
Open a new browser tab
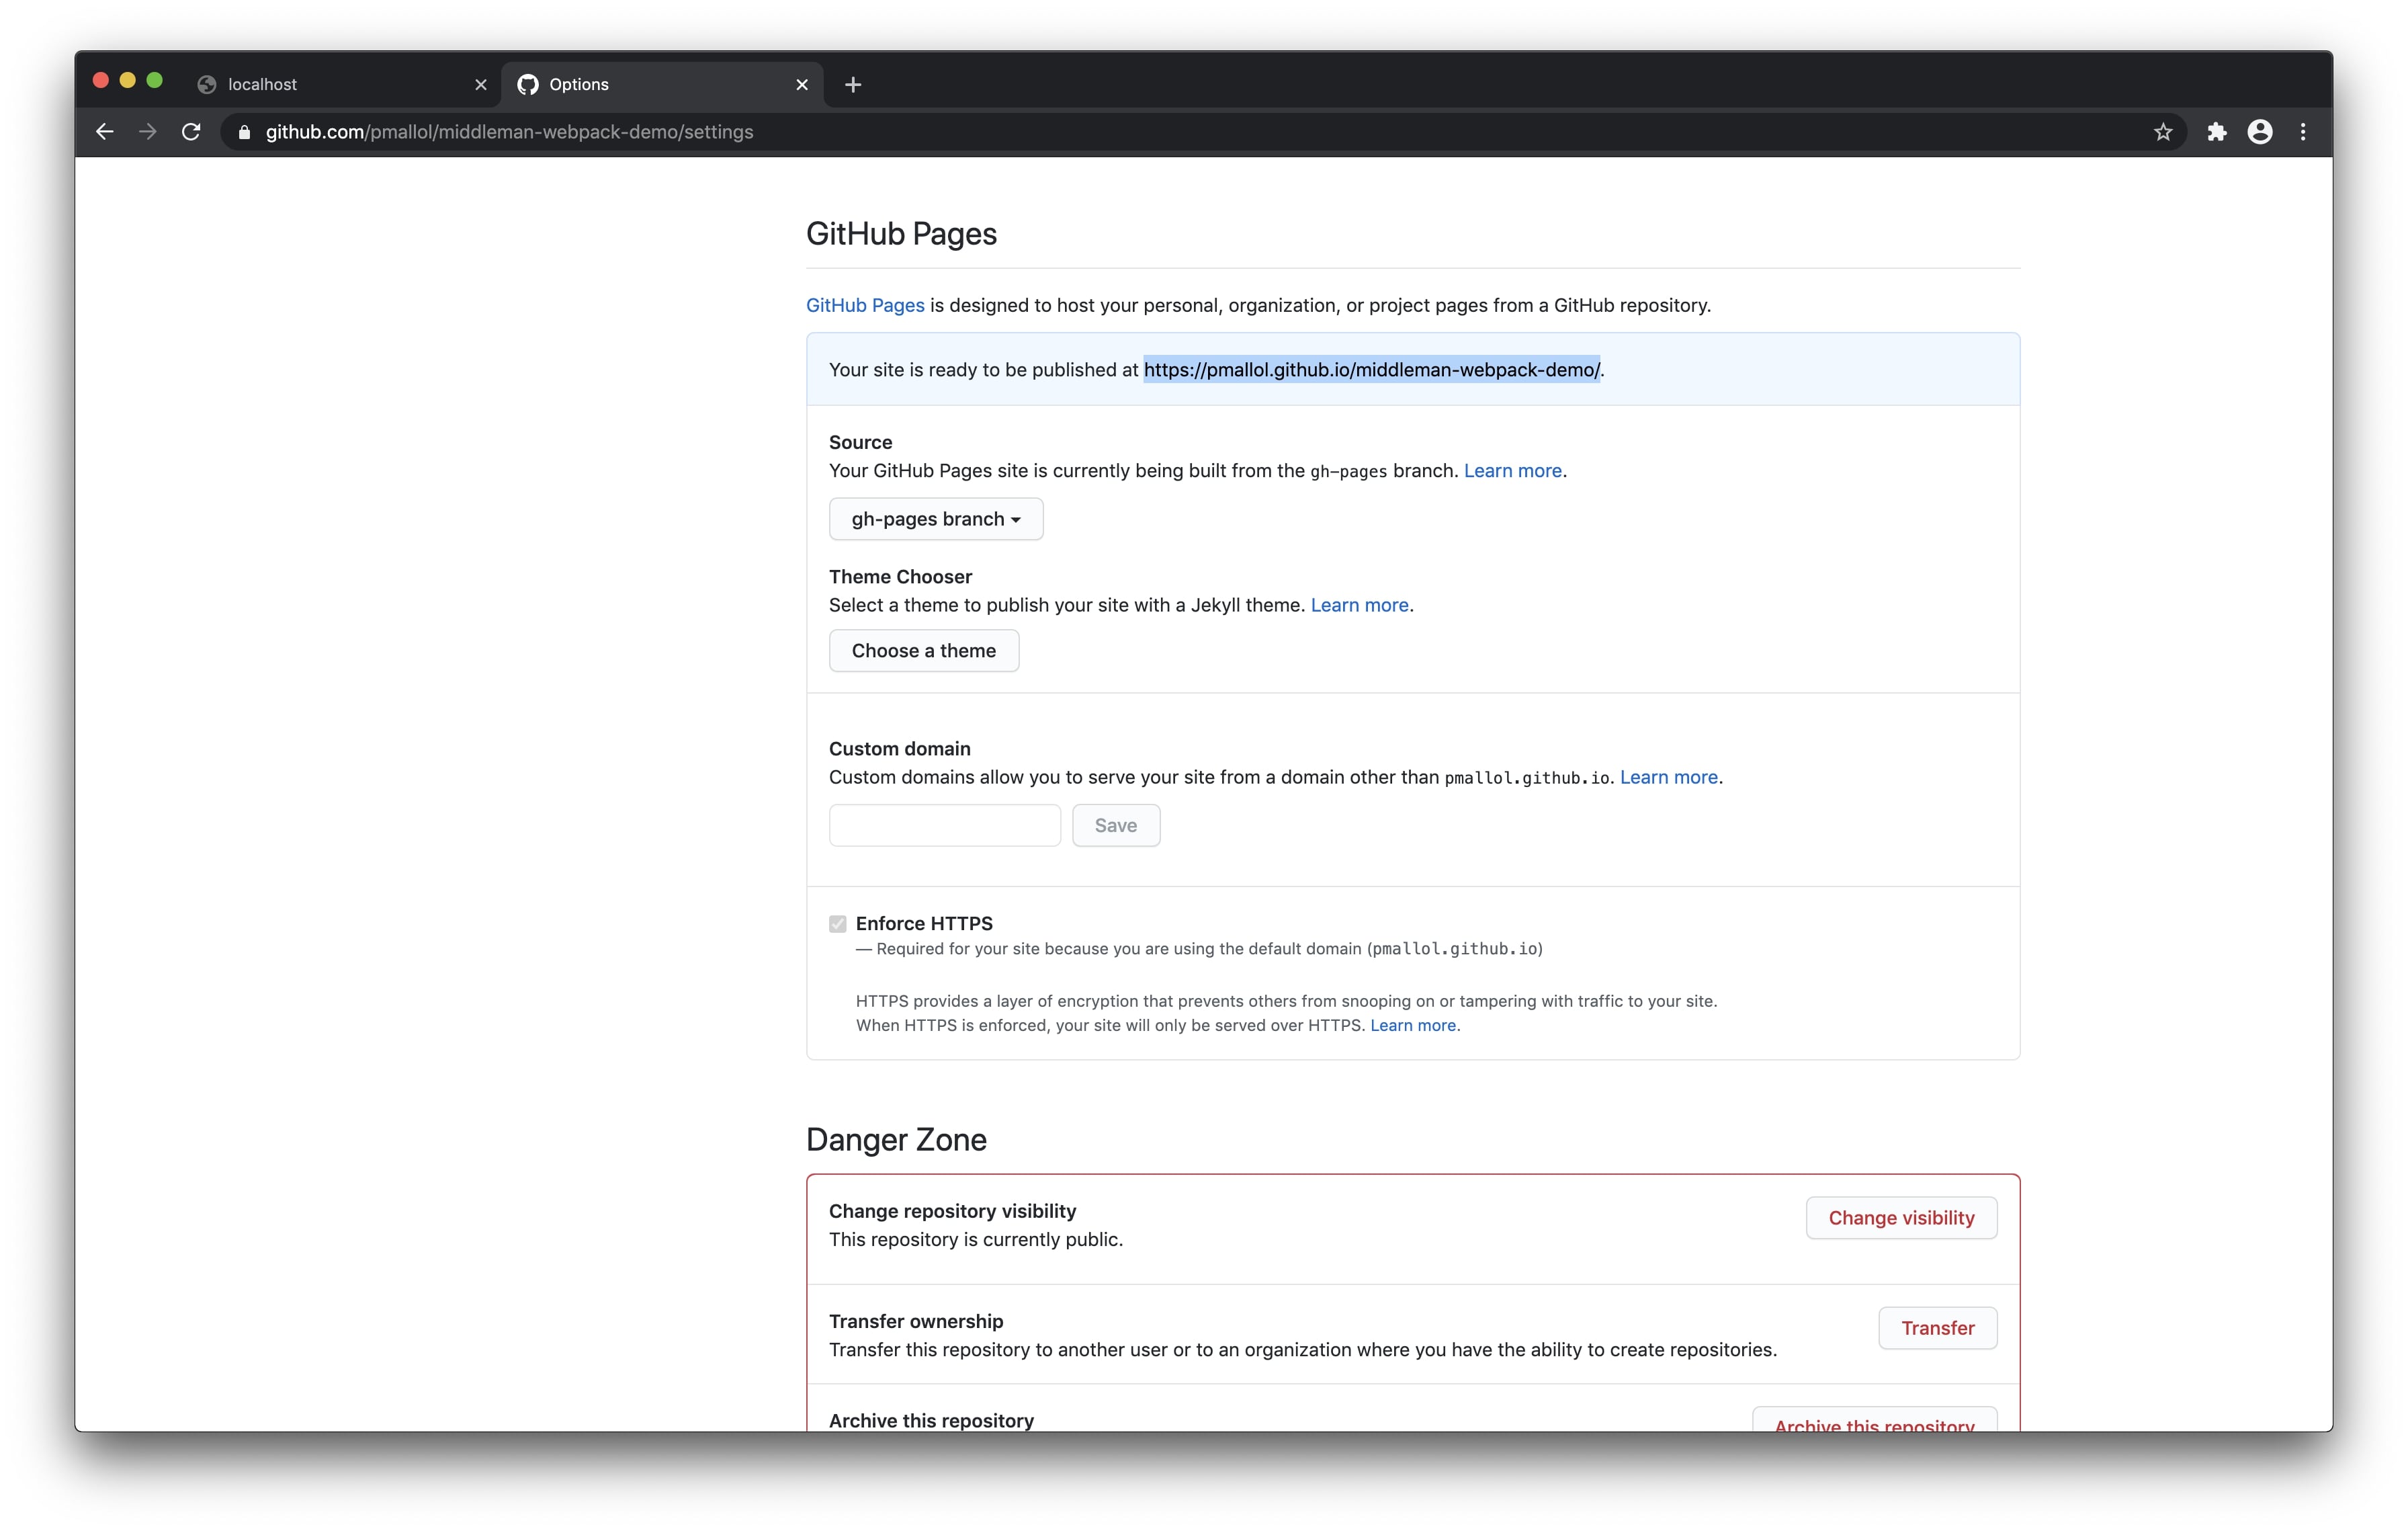point(852,85)
